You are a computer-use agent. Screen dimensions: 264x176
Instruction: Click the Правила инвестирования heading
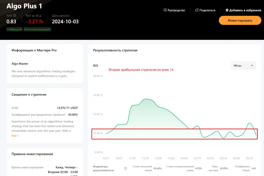coord(32,154)
